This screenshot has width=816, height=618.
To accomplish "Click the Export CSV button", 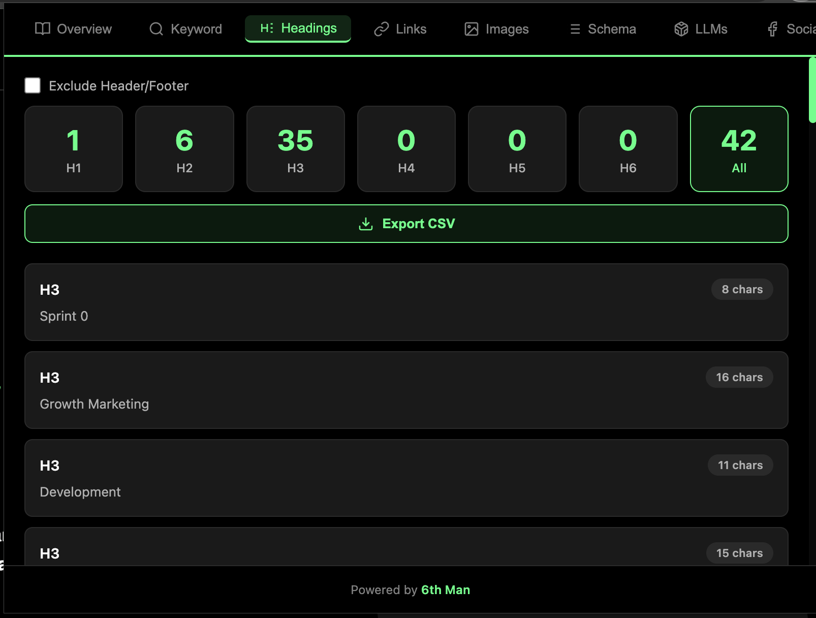I will point(406,224).
